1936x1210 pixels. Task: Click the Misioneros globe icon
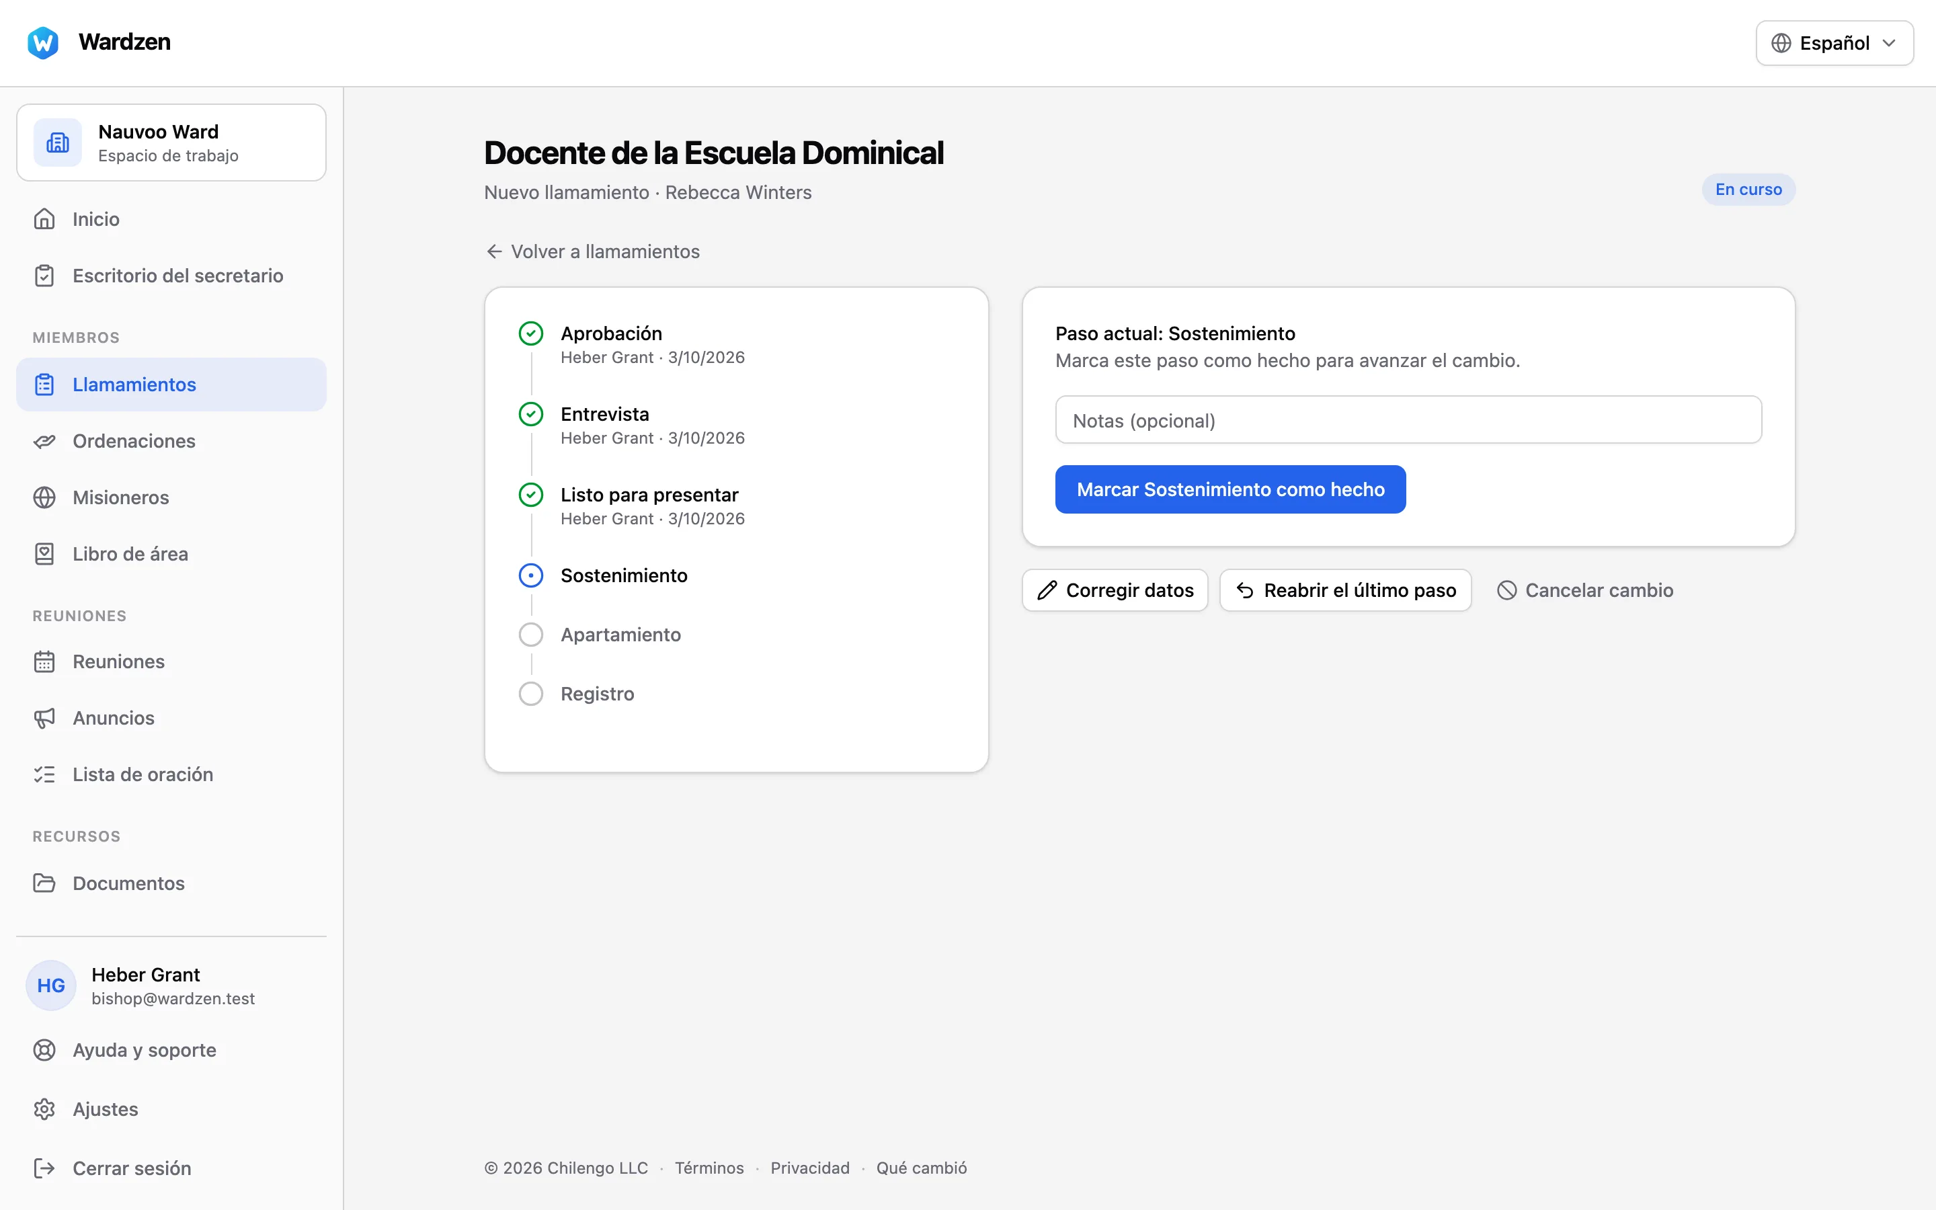click(45, 497)
